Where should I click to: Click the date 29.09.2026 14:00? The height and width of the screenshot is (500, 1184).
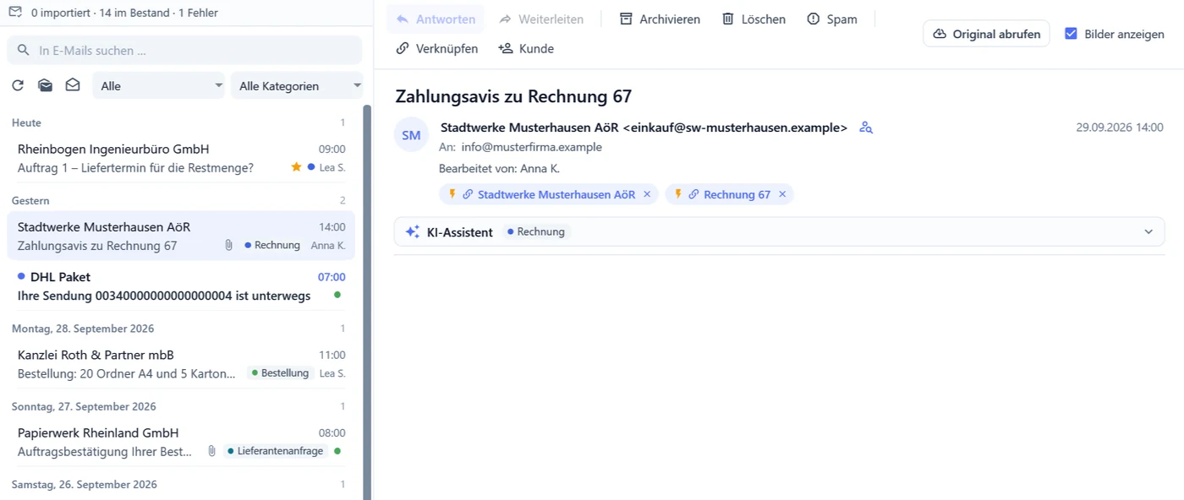1120,128
